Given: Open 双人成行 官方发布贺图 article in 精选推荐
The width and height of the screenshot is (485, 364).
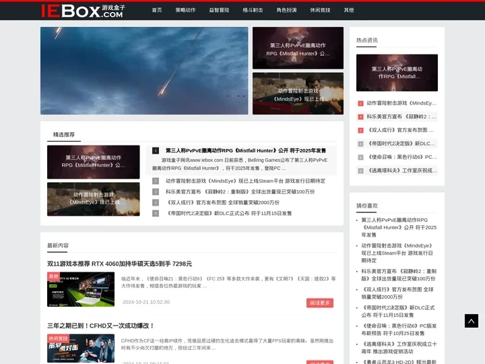Looking at the screenshot, I should pyautogui.click(x=222, y=203).
